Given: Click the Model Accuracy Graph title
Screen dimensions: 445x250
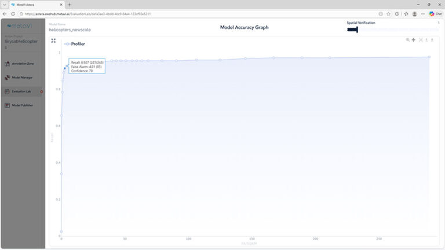Looking at the screenshot, I should tap(245, 28).
